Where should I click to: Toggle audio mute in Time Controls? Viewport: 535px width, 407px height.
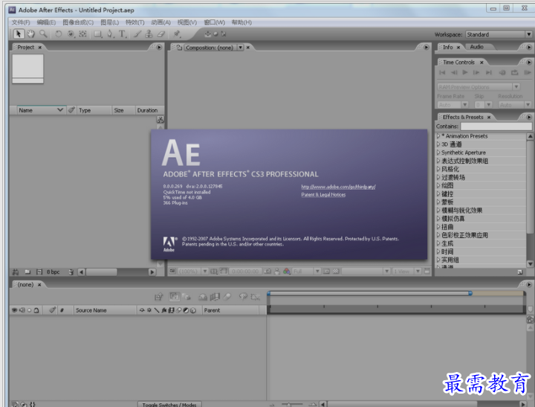click(x=502, y=72)
